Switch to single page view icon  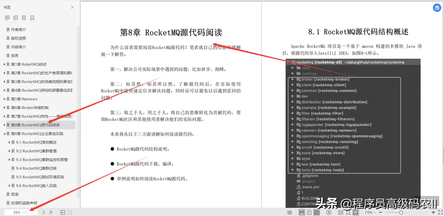[309, 212]
